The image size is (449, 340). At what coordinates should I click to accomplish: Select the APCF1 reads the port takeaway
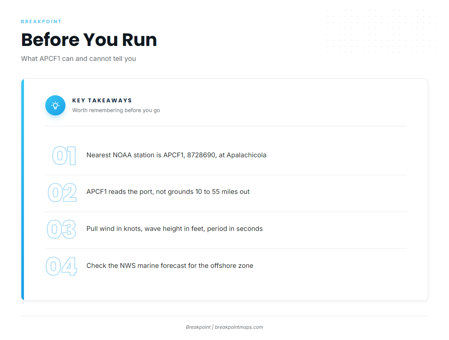[168, 192]
